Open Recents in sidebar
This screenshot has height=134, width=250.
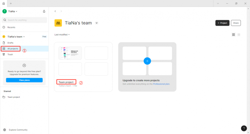tap(11, 27)
